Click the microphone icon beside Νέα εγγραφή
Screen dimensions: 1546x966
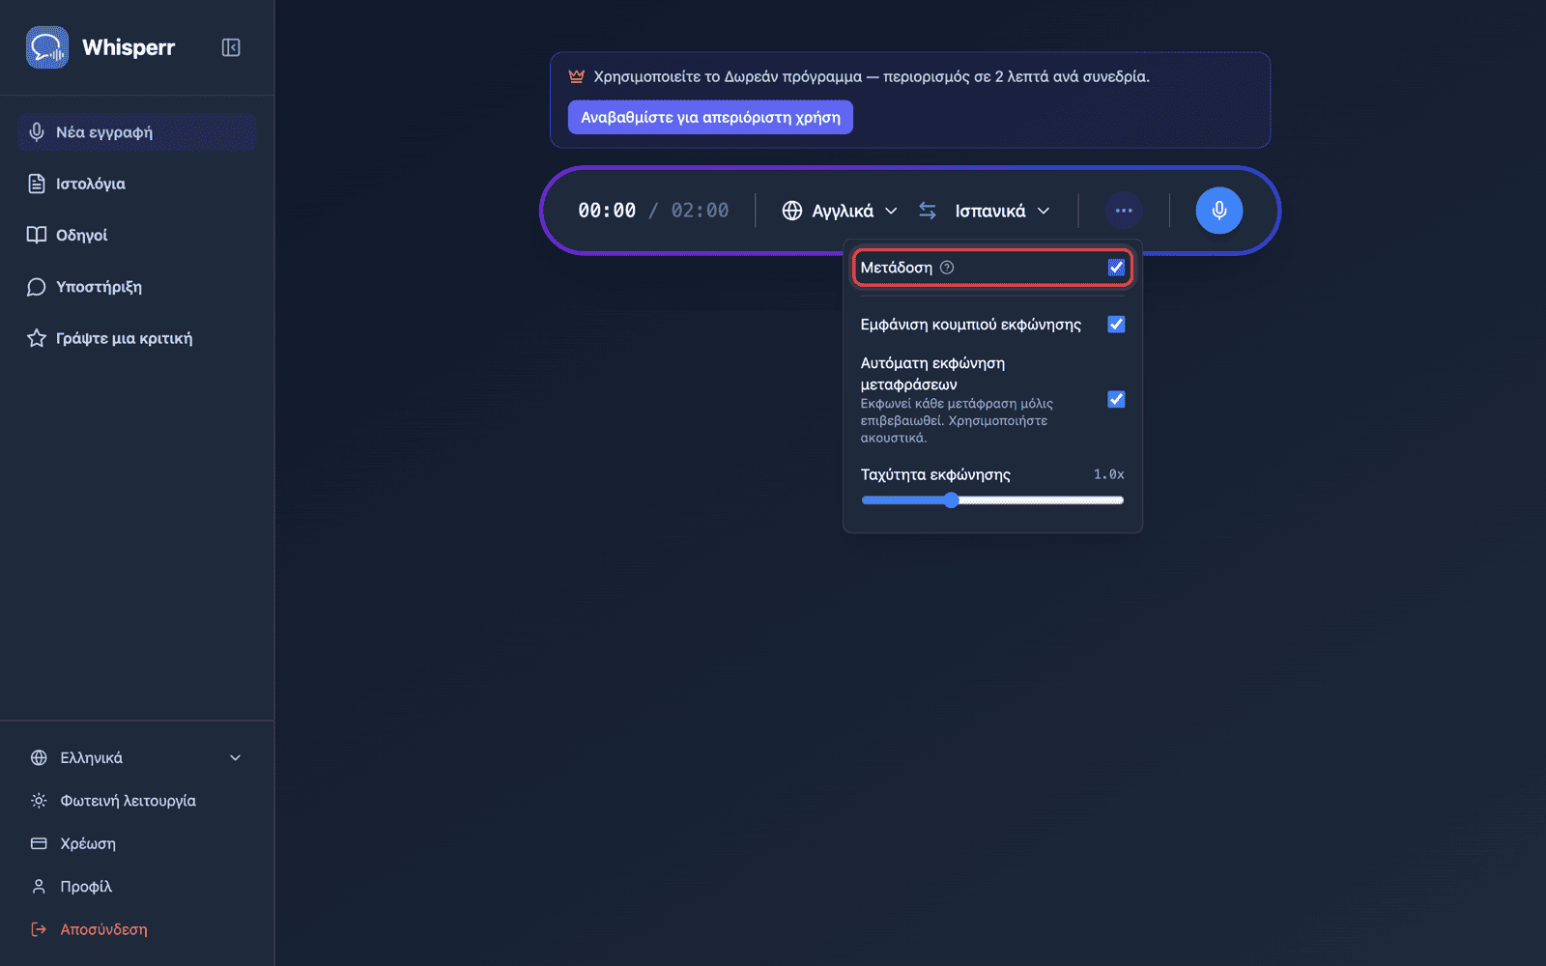click(37, 132)
